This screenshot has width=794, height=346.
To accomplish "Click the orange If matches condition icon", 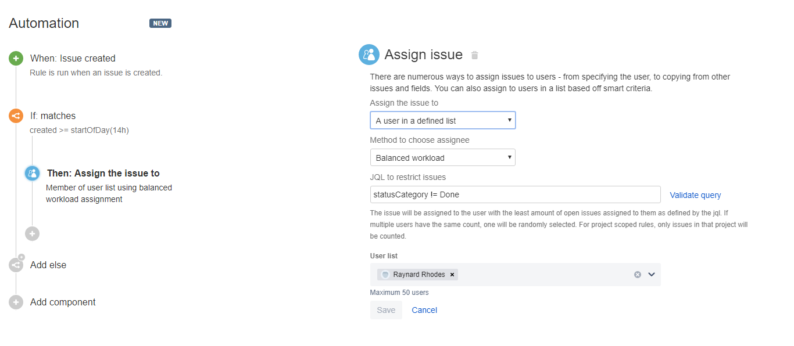I will [x=16, y=116].
